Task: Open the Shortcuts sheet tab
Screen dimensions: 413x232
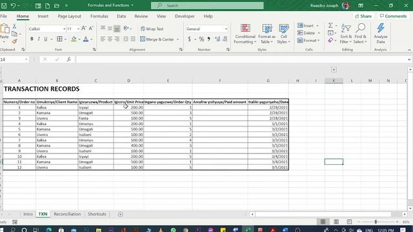Action: (97, 214)
